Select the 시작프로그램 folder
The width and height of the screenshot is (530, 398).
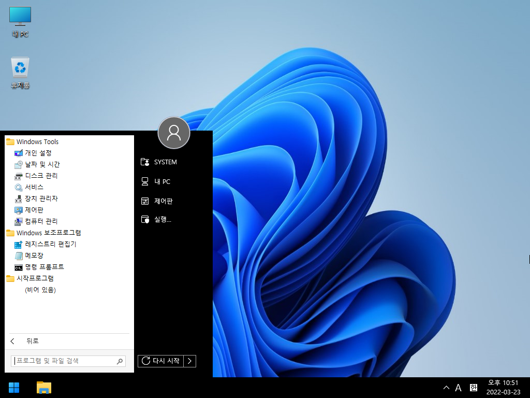[x=30, y=278]
